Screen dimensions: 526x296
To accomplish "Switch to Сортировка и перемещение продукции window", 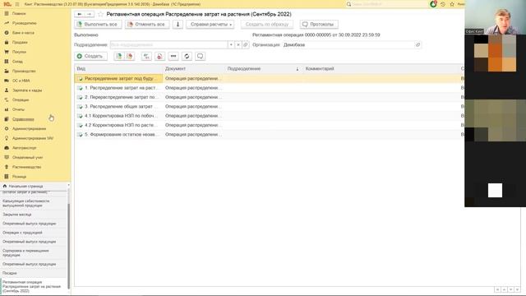I will 34,252.
